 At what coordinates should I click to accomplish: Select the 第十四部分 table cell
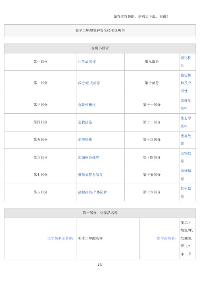coord(152,157)
